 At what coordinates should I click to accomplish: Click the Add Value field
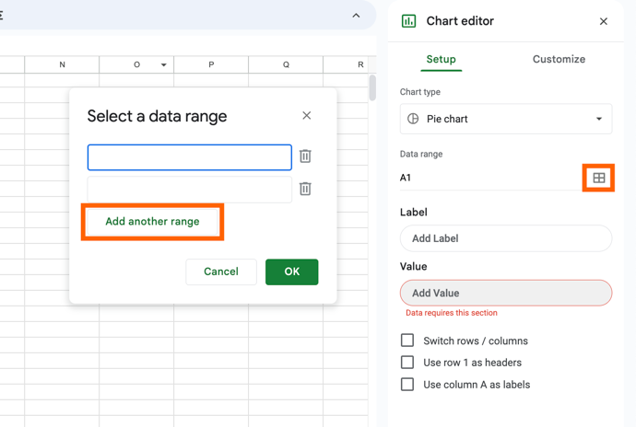[x=506, y=293]
